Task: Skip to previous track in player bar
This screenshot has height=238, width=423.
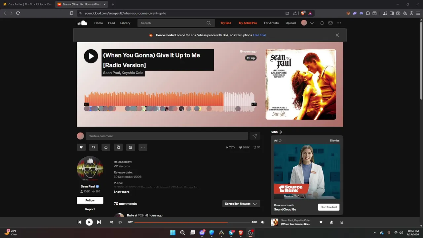Action: [x=79, y=222]
